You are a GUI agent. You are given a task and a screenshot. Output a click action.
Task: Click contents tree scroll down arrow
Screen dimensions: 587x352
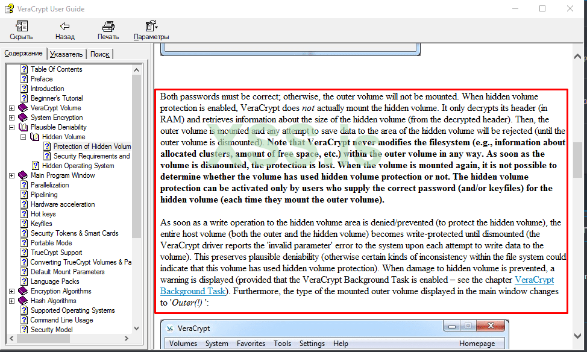(136, 328)
